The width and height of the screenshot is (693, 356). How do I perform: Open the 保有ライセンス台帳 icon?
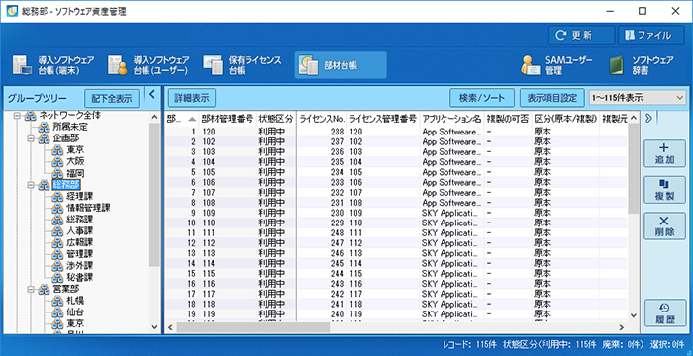point(214,65)
